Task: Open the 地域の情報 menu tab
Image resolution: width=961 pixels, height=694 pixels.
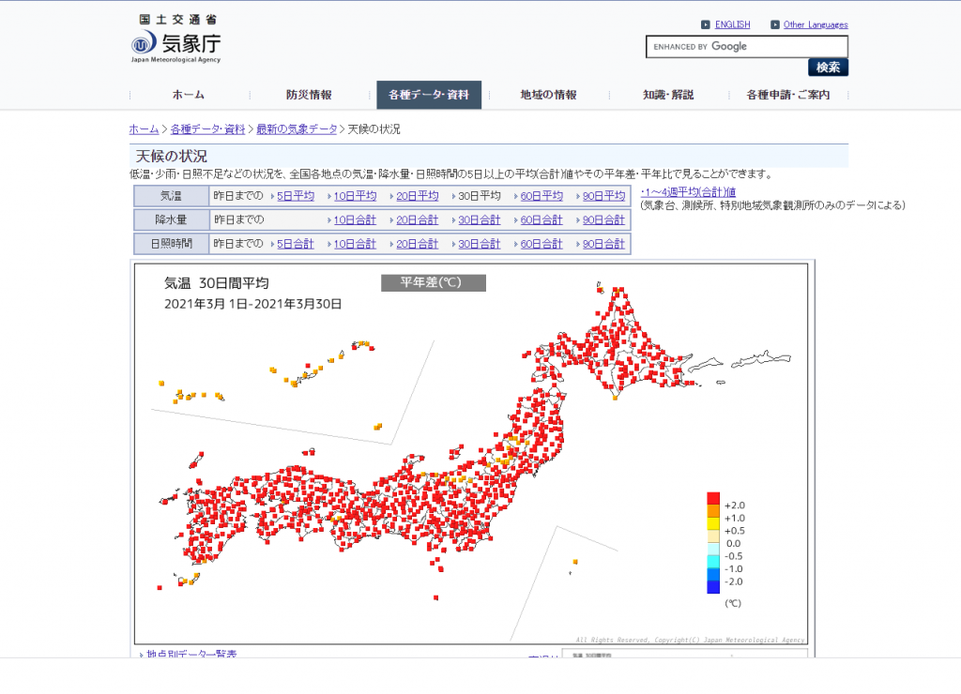Action: (x=548, y=95)
